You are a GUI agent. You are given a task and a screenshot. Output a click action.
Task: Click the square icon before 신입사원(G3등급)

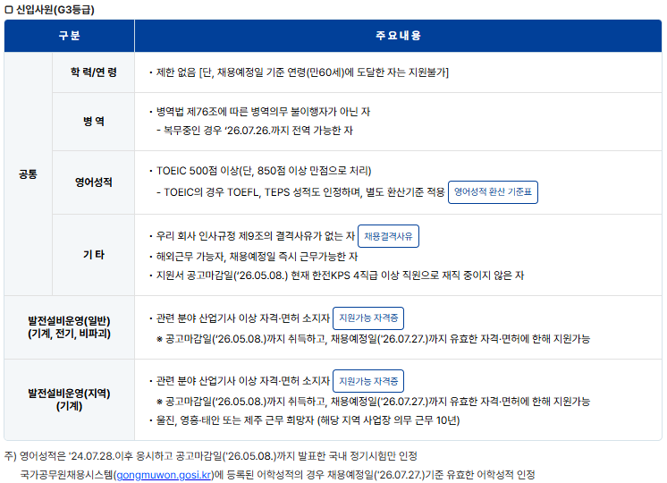click(x=9, y=10)
